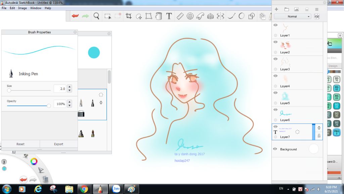Click the brush Size value field

60,89
